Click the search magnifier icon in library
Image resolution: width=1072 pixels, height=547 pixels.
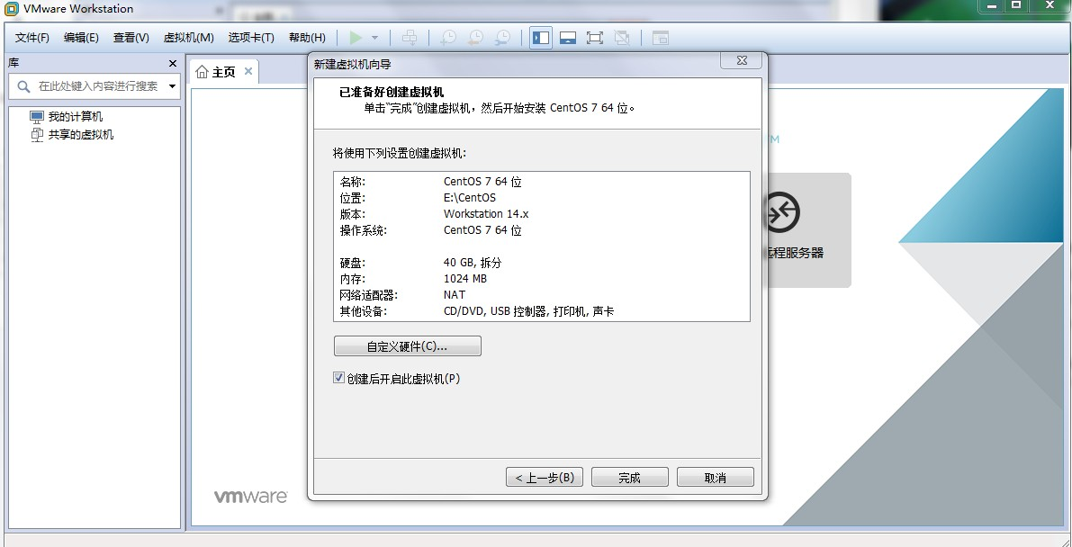point(23,86)
